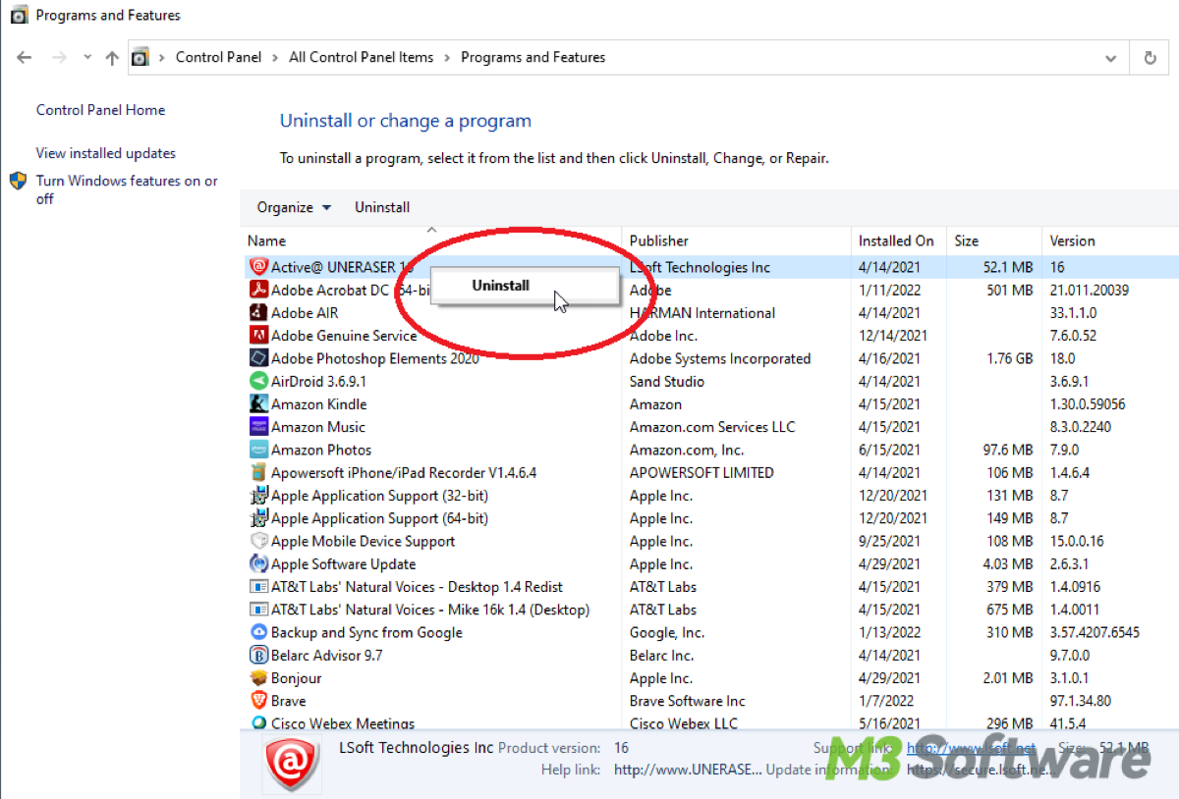Click the Adobe Genuine Service icon
The width and height of the screenshot is (1179, 799).
[258, 336]
